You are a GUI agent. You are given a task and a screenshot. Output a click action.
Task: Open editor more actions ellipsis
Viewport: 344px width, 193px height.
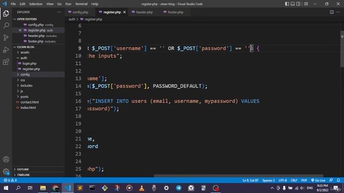(338, 12)
